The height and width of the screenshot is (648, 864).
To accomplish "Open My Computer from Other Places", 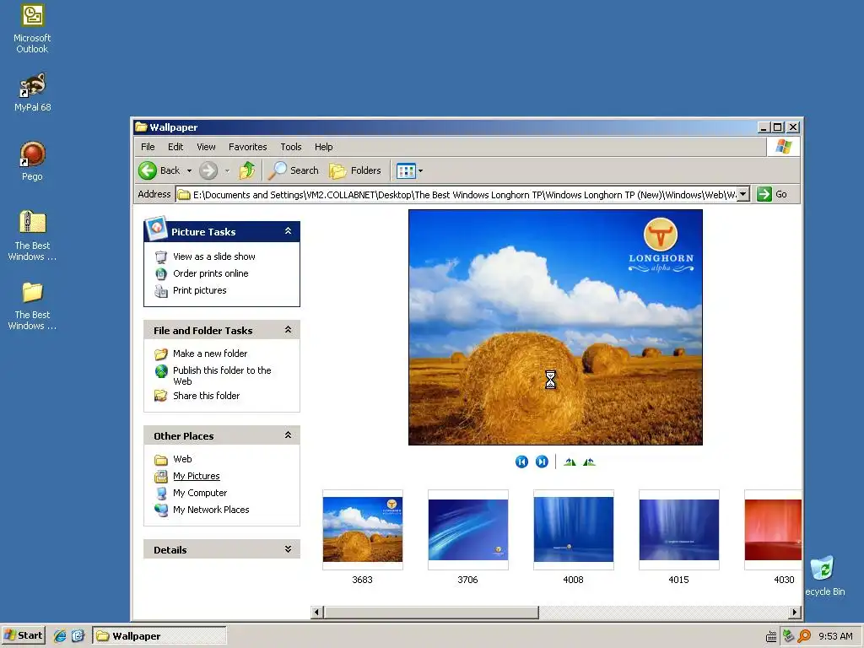I will [199, 493].
